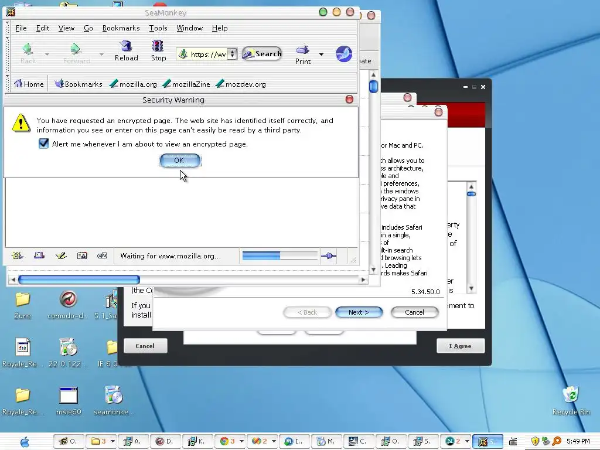Click I Agree in the dark installer
600x450 pixels.
click(x=461, y=346)
